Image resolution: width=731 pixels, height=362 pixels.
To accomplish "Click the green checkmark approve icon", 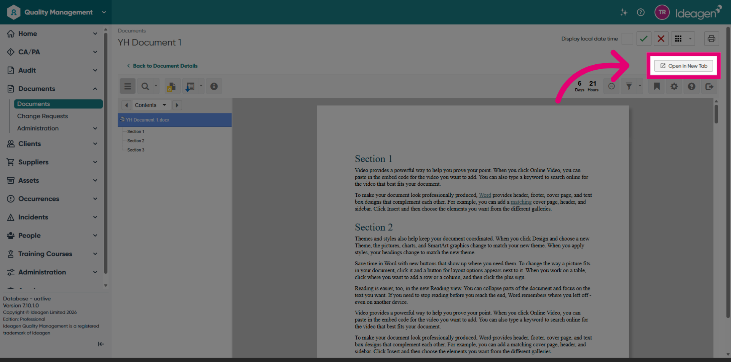I will 644,38.
